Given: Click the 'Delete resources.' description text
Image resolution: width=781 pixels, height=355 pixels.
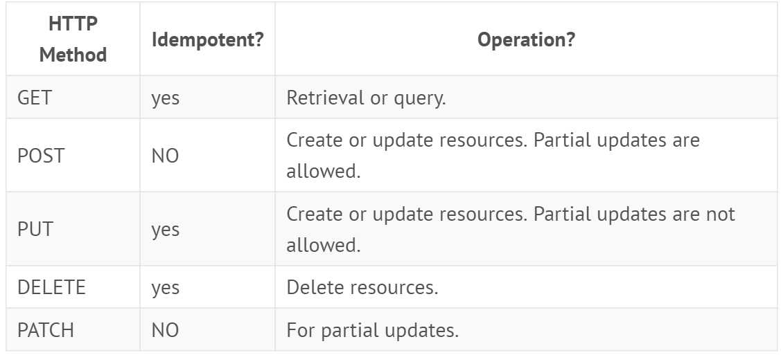Looking at the screenshot, I should pos(362,287).
